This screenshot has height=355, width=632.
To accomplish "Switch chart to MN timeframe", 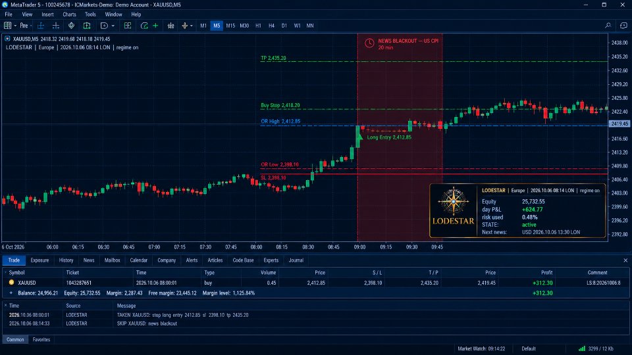I will (x=310, y=26).
